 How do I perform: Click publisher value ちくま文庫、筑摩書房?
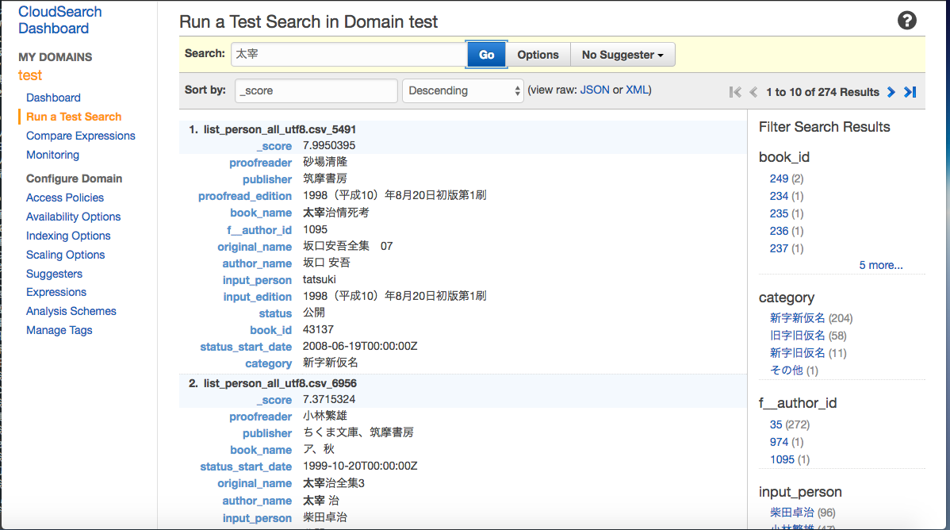click(x=358, y=432)
